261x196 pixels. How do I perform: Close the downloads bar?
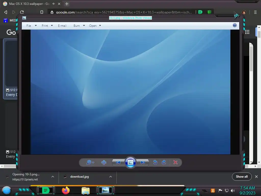(x=256, y=177)
